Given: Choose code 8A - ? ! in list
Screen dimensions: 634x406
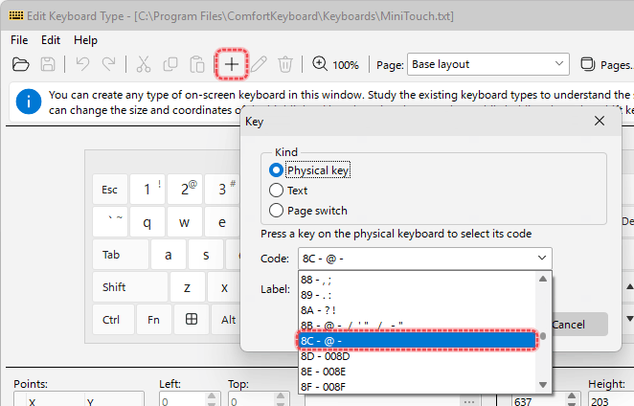Looking at the screenshot, I should tap(417, 310).
